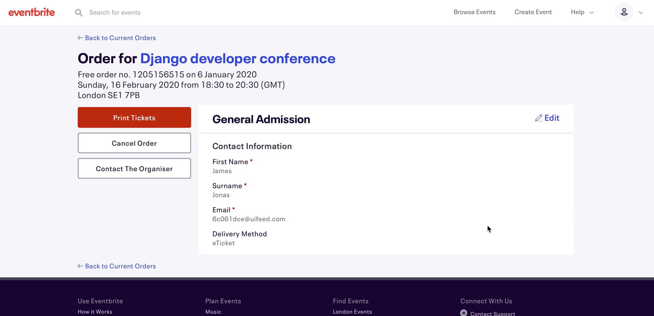654x316 pixels.
Task: Select the eTicket delivery method text
Action: [x=223, y=243]
